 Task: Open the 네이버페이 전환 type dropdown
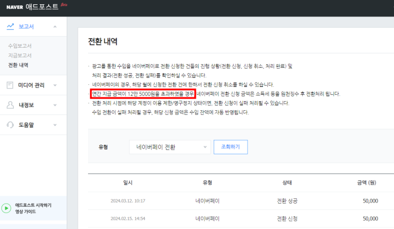coord(170,147)
